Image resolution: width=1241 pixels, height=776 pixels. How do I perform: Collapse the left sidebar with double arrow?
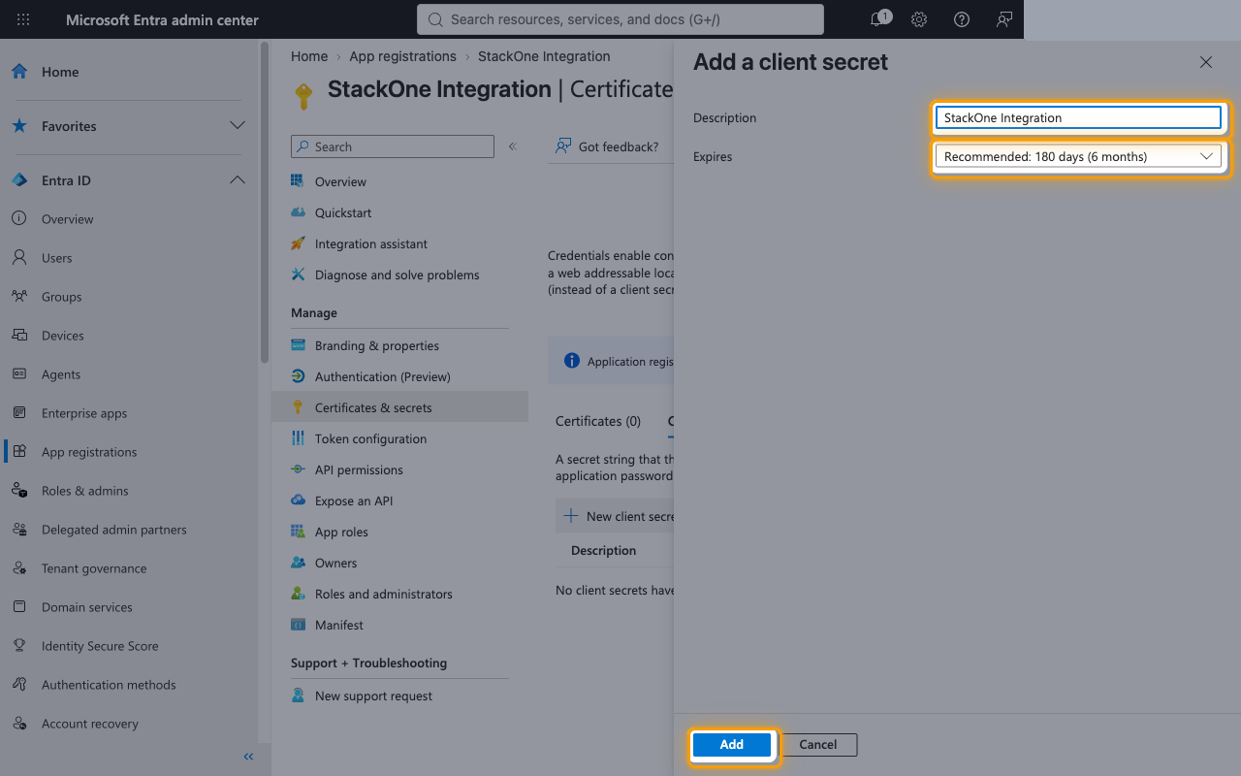[x=248, y=757]
